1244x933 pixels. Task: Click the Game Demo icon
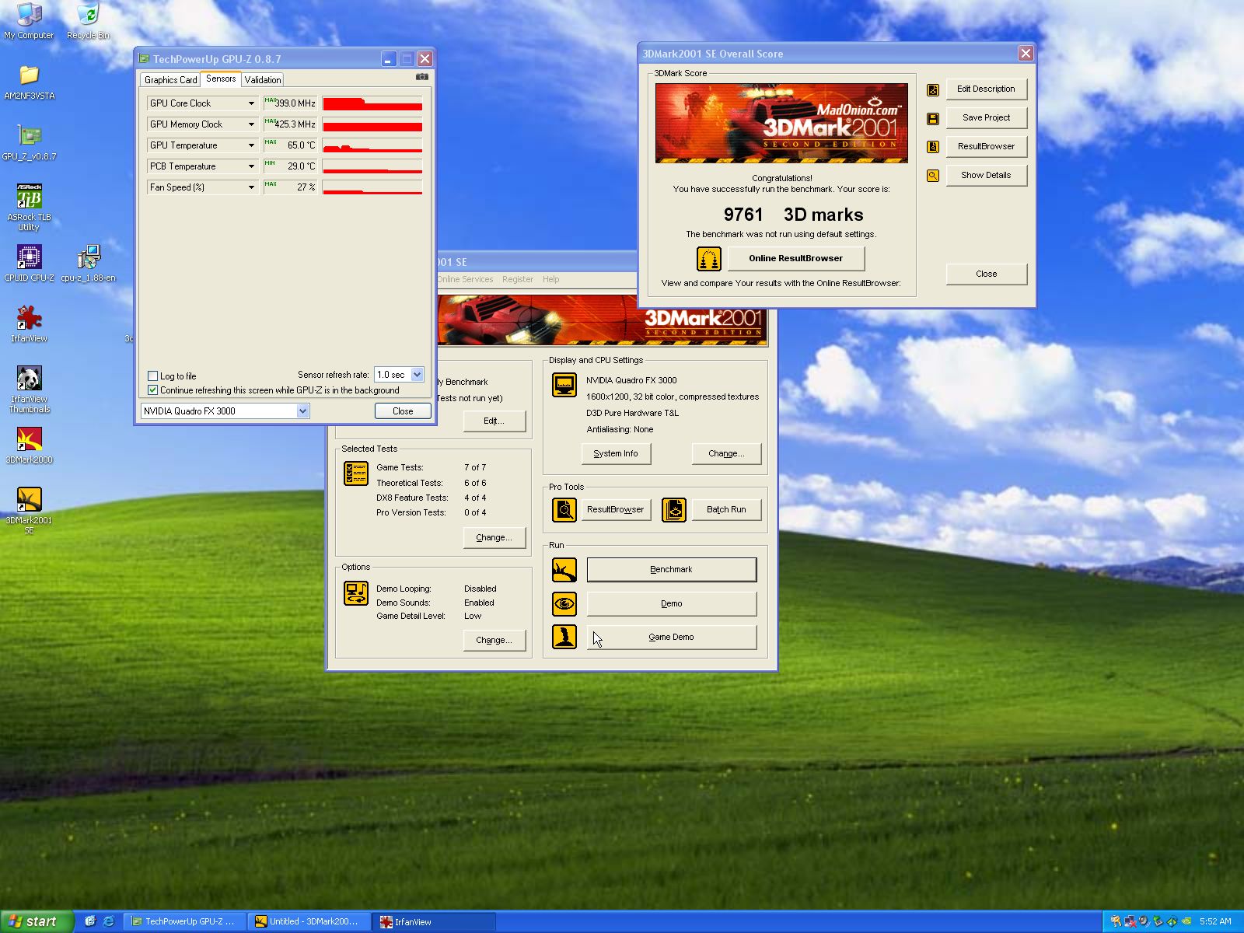564,637
